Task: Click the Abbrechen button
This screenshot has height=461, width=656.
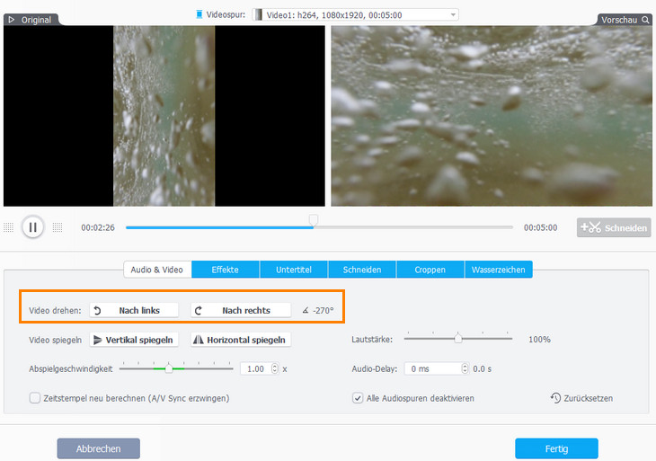Action: click(x=98, y=448)
